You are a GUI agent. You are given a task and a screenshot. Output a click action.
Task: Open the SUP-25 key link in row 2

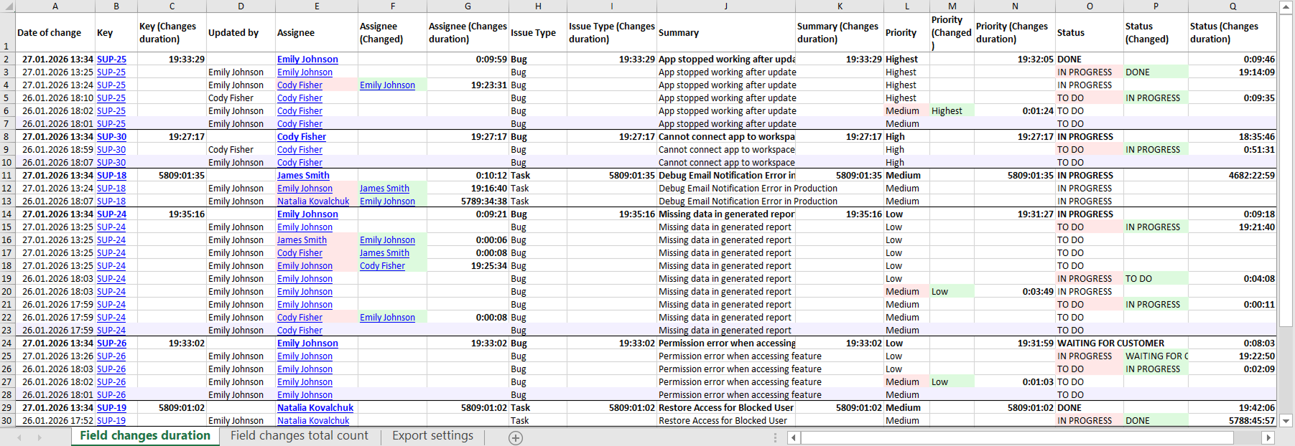point(111,60)
